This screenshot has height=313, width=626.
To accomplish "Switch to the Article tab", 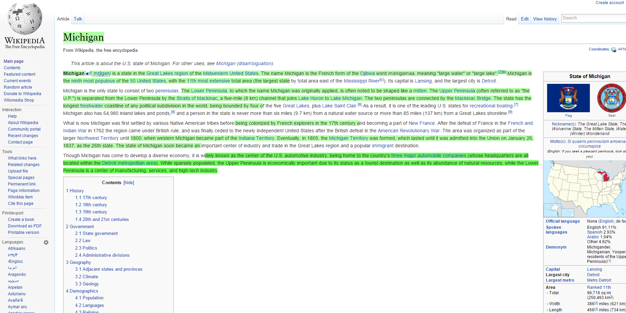I will click(x=63, y=19).
